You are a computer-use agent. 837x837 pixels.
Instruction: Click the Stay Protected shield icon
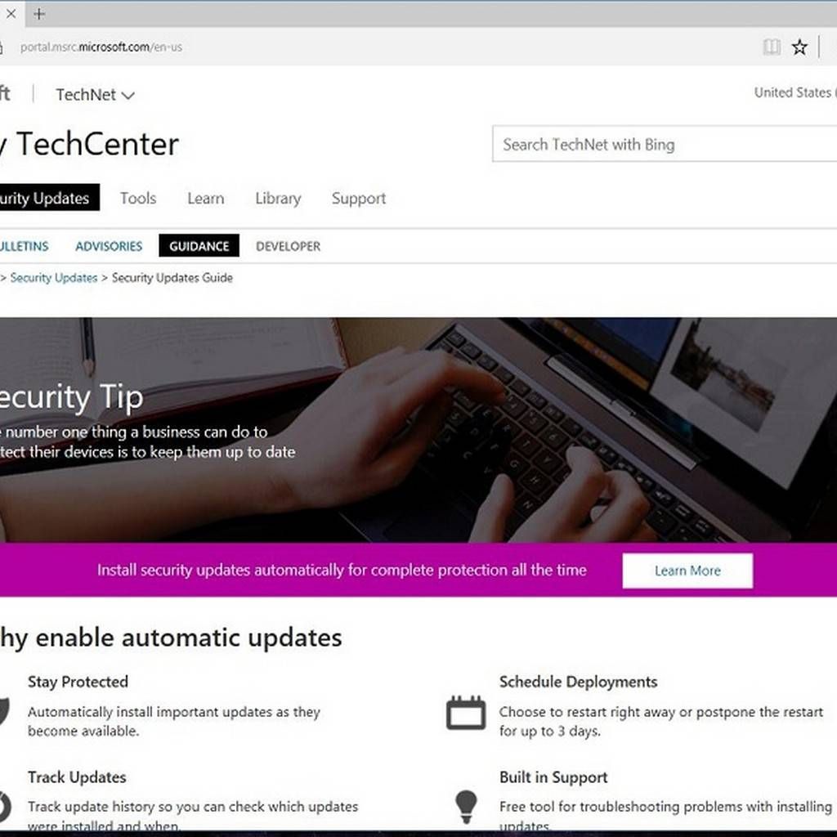pyautogui.click(x=4, y=712)
